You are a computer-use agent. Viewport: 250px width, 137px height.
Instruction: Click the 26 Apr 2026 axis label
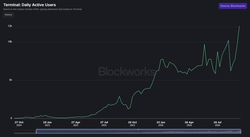(189, 124)
